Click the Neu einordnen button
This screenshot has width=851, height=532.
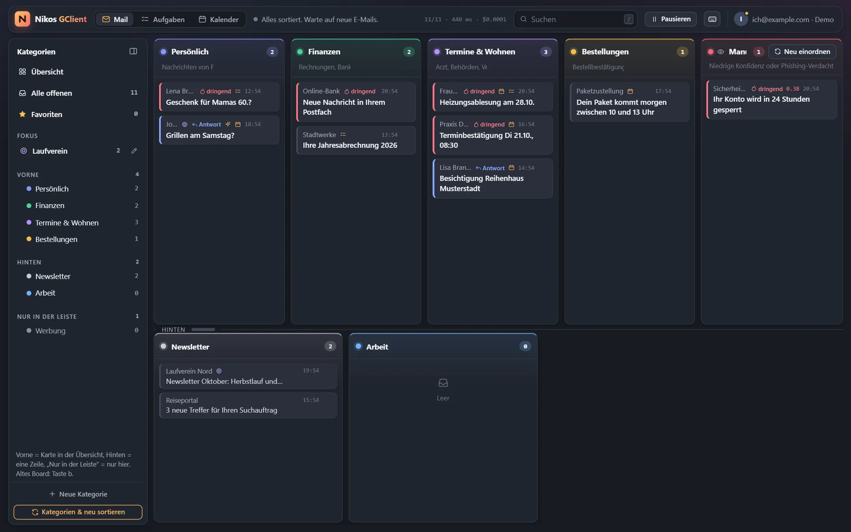802,52
